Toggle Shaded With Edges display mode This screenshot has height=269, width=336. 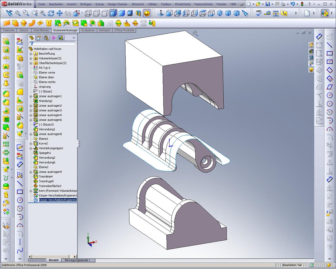113,13
